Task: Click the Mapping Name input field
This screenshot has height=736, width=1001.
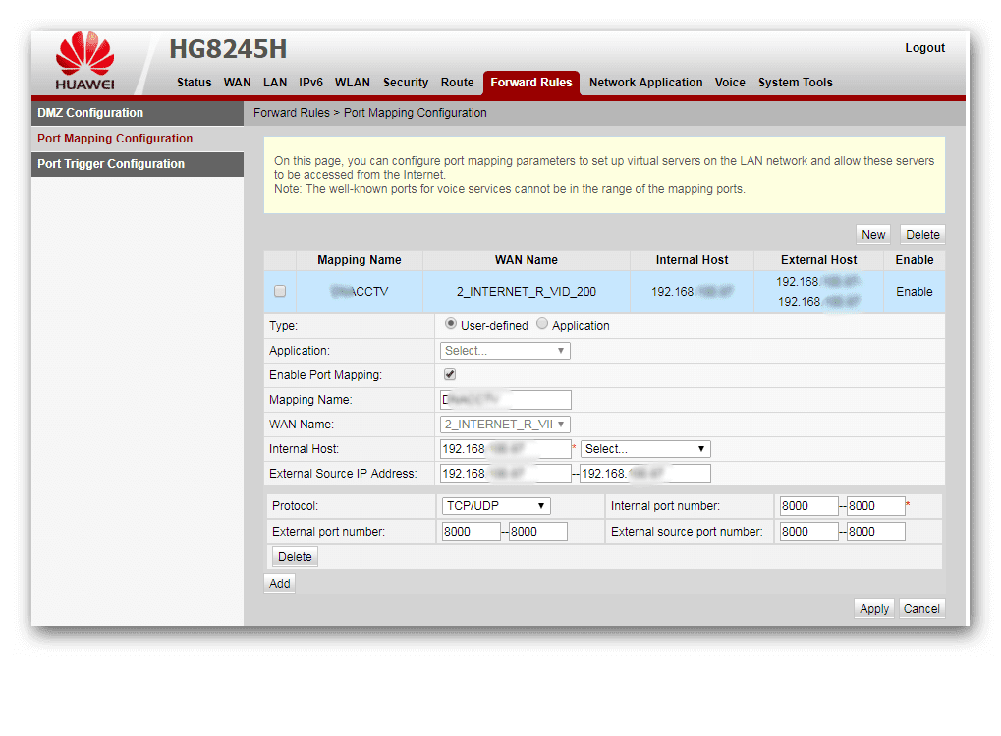Action: 504,400
